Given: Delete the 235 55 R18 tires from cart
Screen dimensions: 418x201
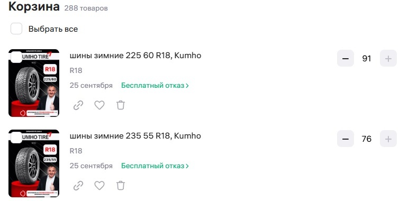Looking at the screenshot, I should pos(121,185).
